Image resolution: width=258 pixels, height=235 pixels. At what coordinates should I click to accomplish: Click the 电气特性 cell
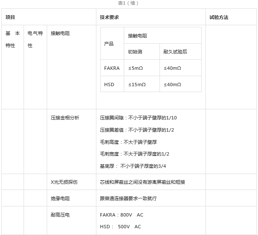pyautogui.click(x=35, y=39)
